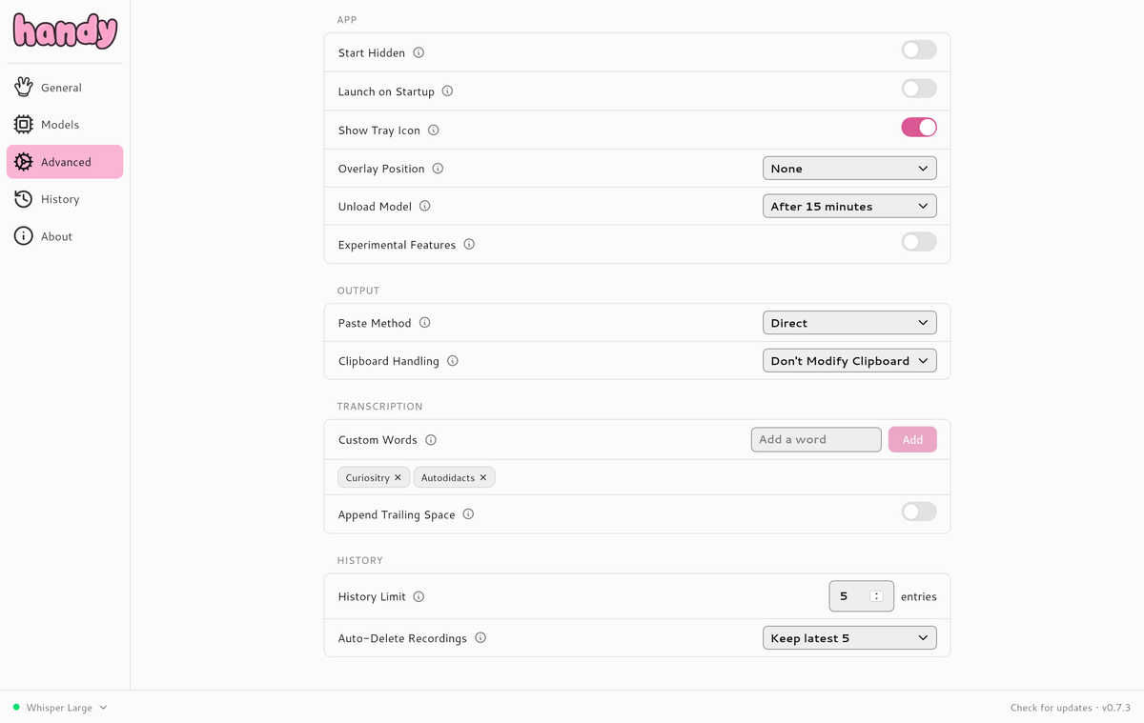Switch to the Advanced settings section
Viewport: 1144px width, 723px height.
pos(65,162)
